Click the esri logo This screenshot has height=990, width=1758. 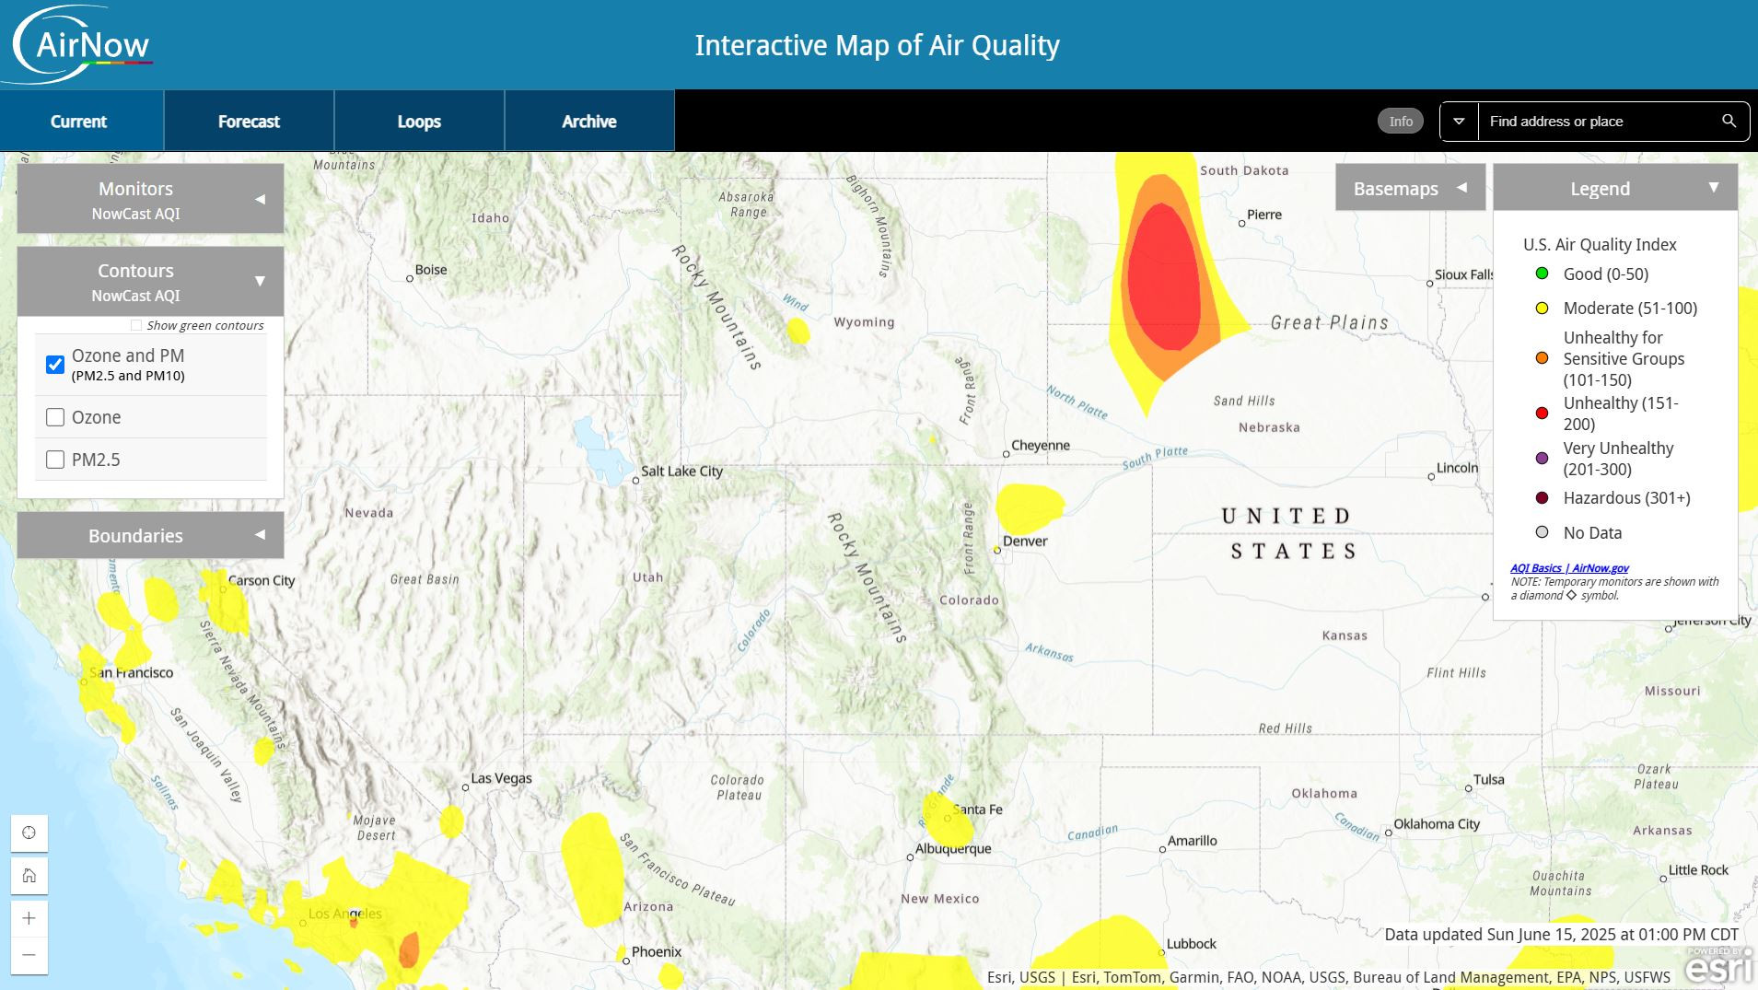[1718, 967]
